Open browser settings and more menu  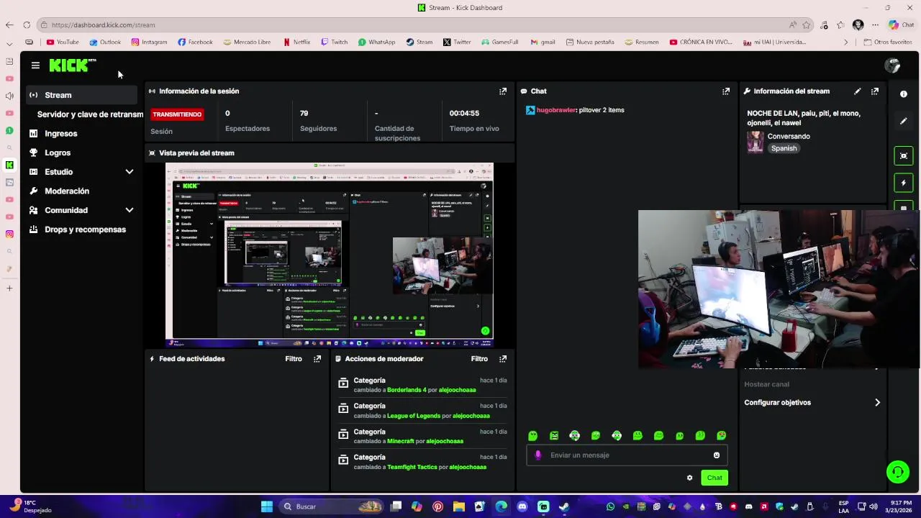coord(876,25)
